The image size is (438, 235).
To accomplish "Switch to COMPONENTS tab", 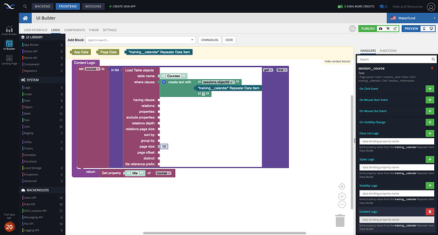I will 74,30.
